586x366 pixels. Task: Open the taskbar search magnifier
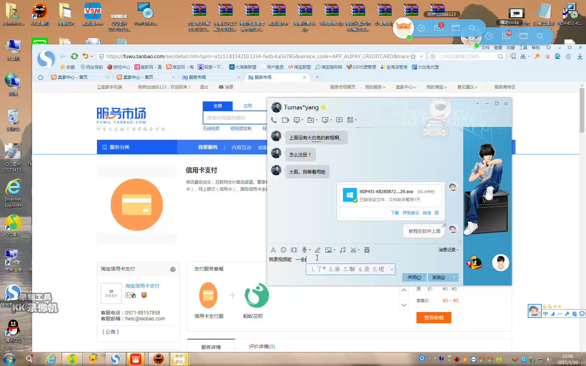[29, 359]
